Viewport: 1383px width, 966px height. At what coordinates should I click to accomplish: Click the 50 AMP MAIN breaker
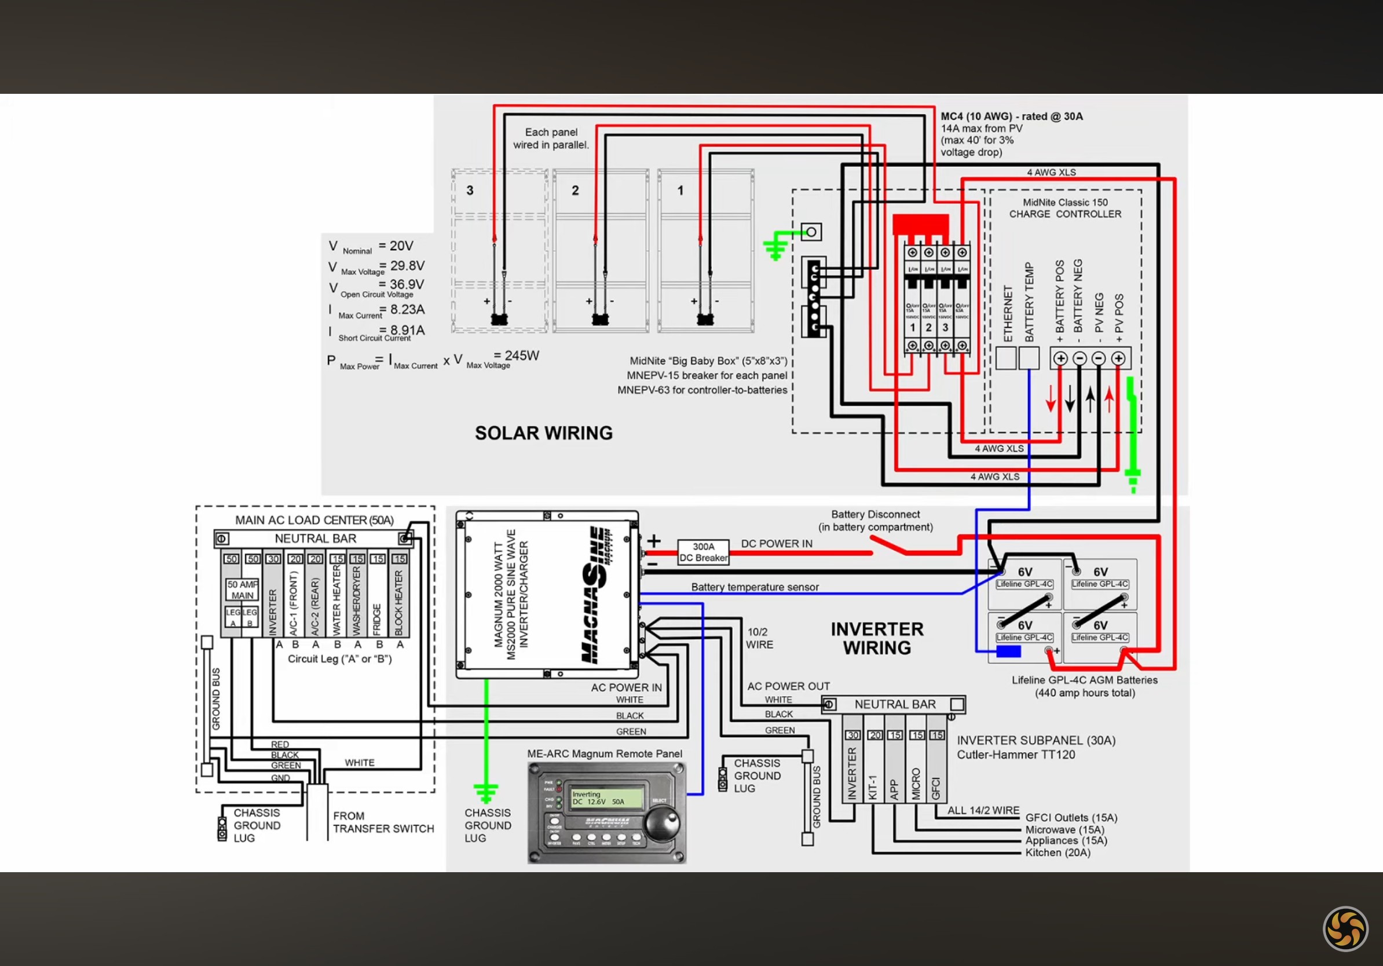click(242, 590)
